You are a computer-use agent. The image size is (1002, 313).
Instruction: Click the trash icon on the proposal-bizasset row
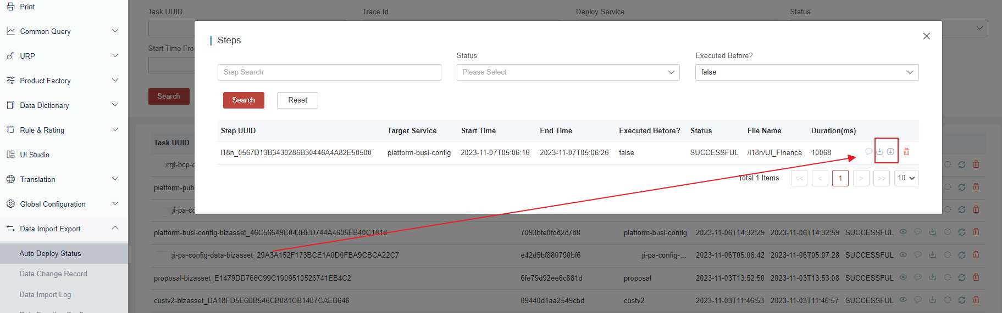click(976, 278)
